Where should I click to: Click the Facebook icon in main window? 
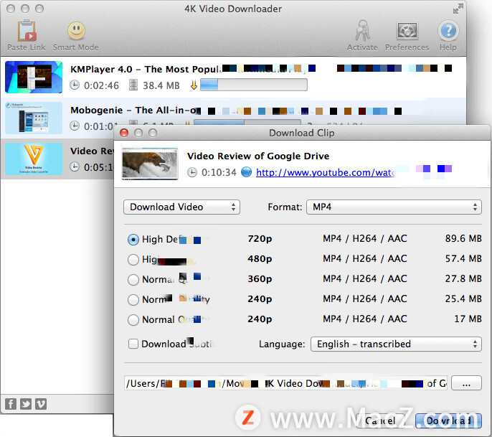click(x=11, y=404)
